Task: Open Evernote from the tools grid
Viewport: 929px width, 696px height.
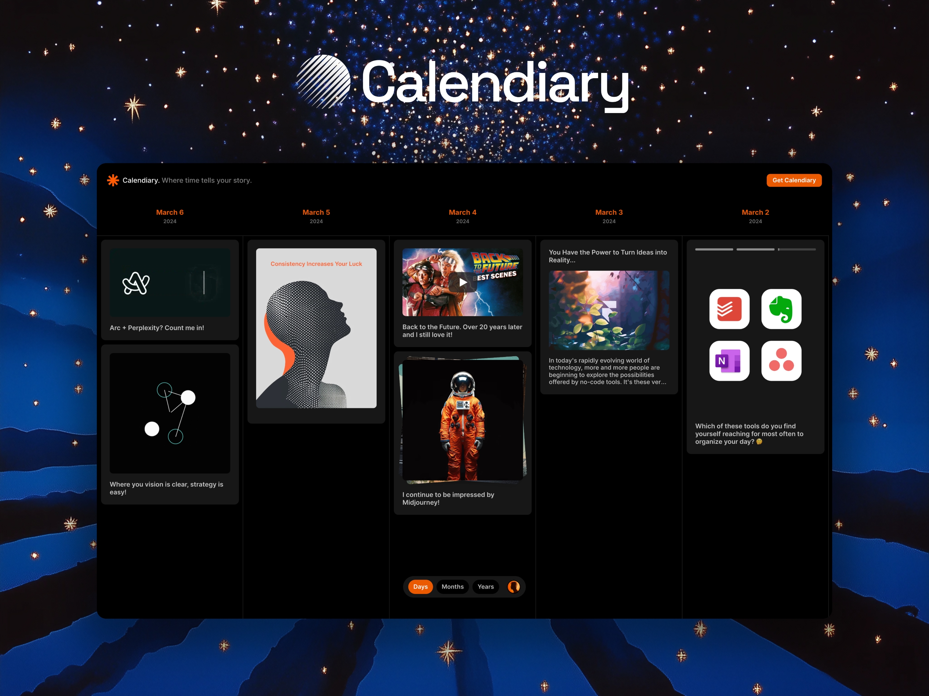Action: 781,308
